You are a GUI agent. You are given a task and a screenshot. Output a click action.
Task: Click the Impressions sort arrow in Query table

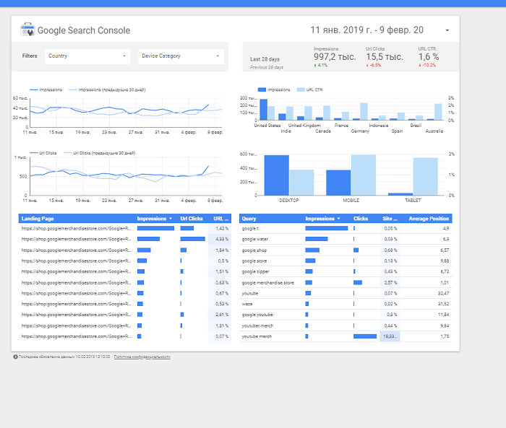(x=338, y=218)
